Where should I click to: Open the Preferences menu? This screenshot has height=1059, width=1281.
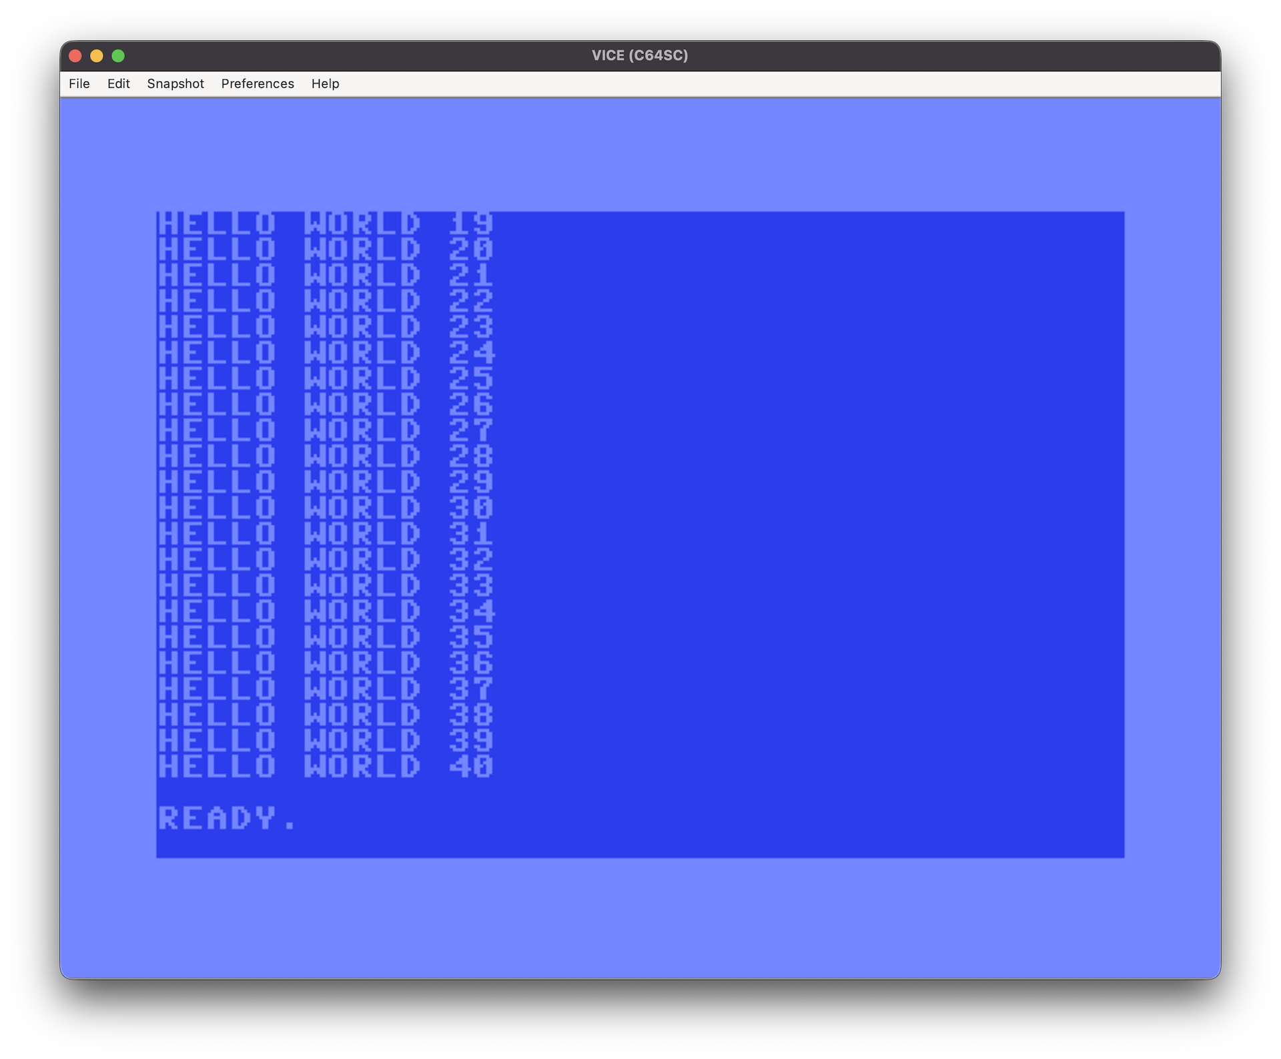pyautogui.click(x=258, y=83)
